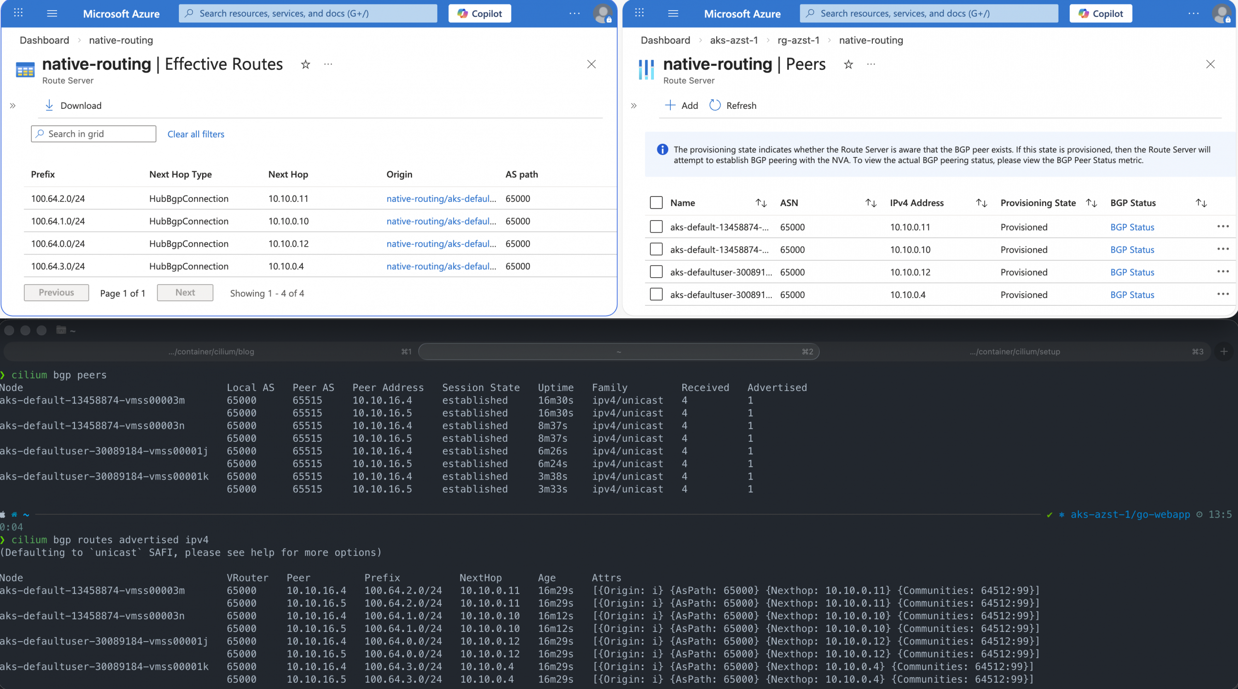Image resolution: width=1238 pixels, height=689 pixels.
Task: Open the new terminal tab plus icon
Action: [x=1224, y=351]
